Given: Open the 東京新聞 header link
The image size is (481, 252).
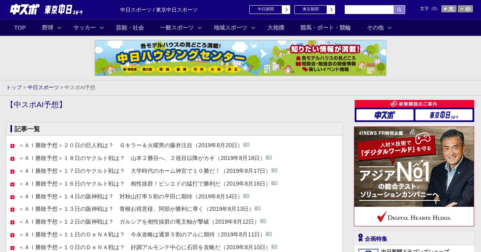Looking at the screenshot, I should pos(311,10).
